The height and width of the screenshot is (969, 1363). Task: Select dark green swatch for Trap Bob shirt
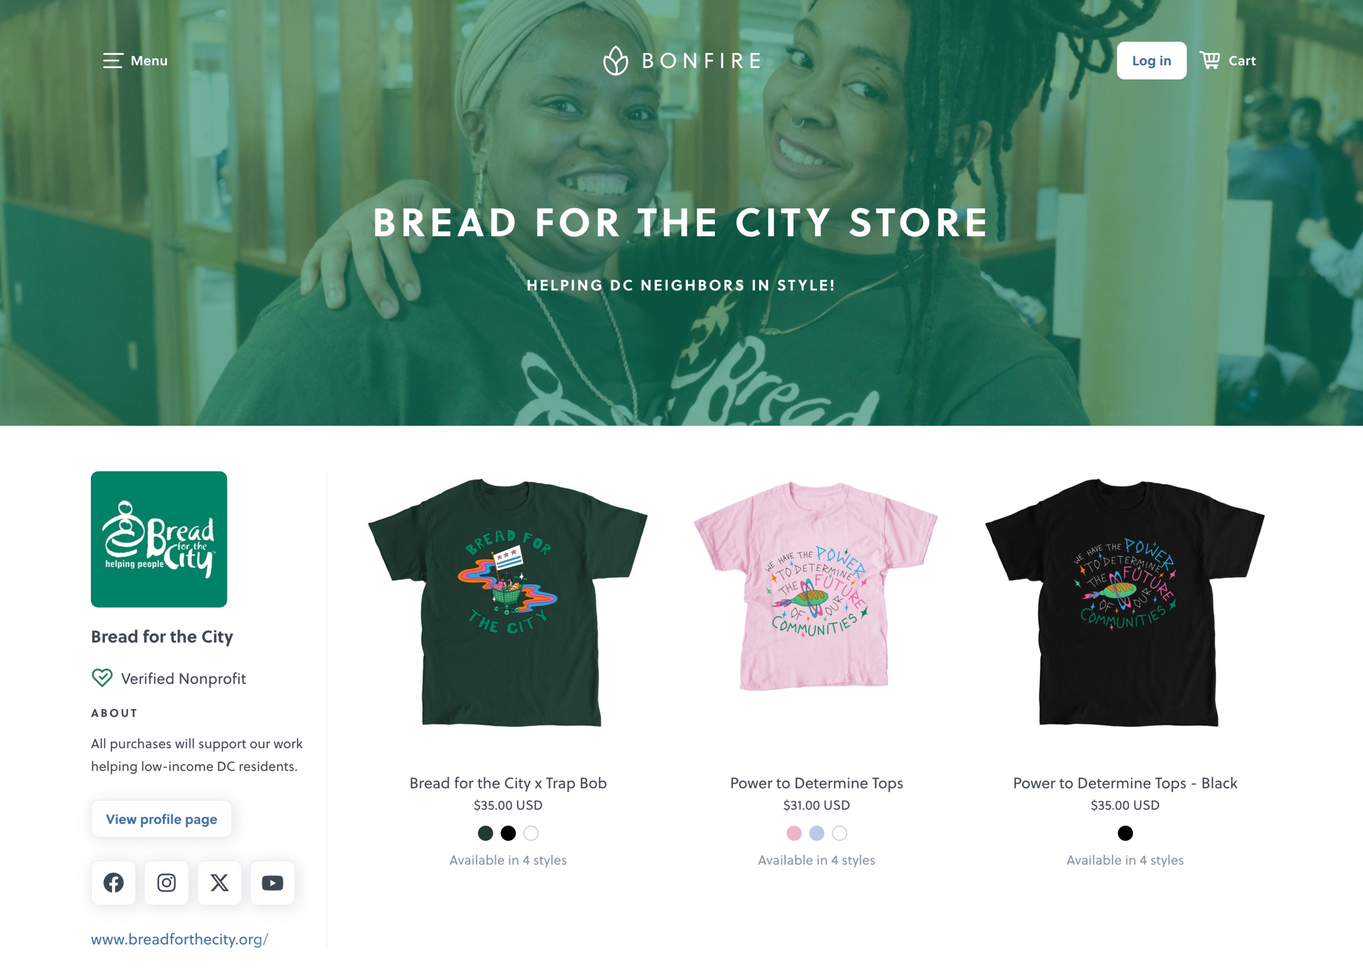pos(485,833)
